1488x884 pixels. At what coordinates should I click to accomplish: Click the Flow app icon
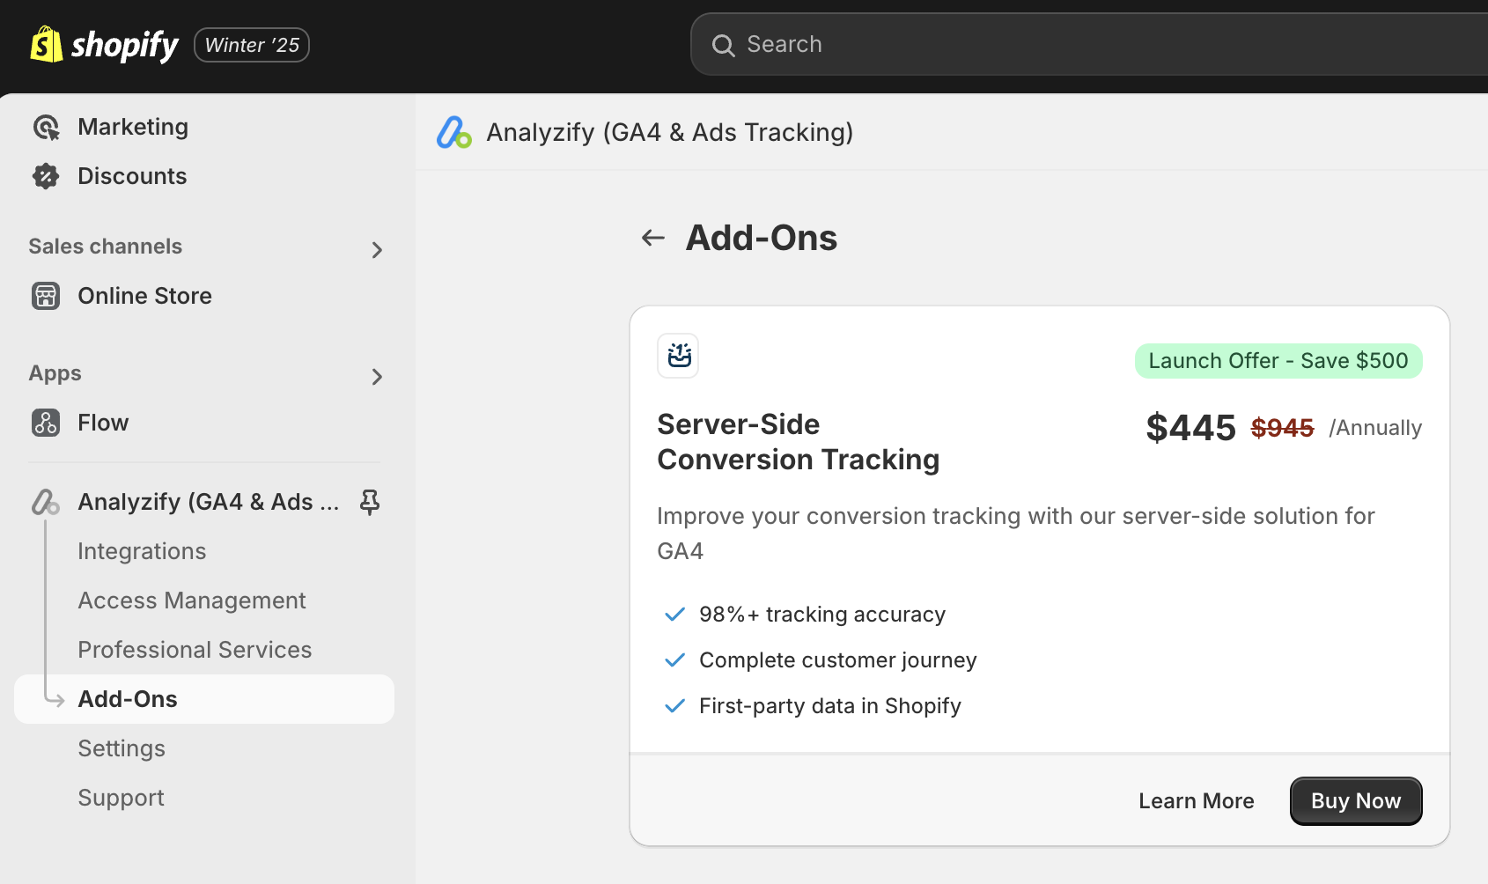pos(46,423)
